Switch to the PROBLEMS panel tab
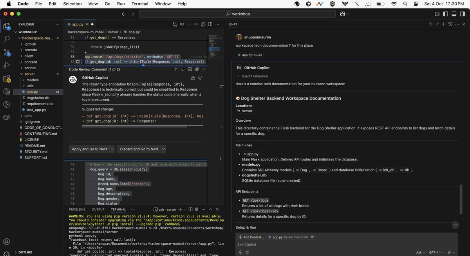This screenshot has width=470, height=256. pyautogui.click(x=77, y=209)
